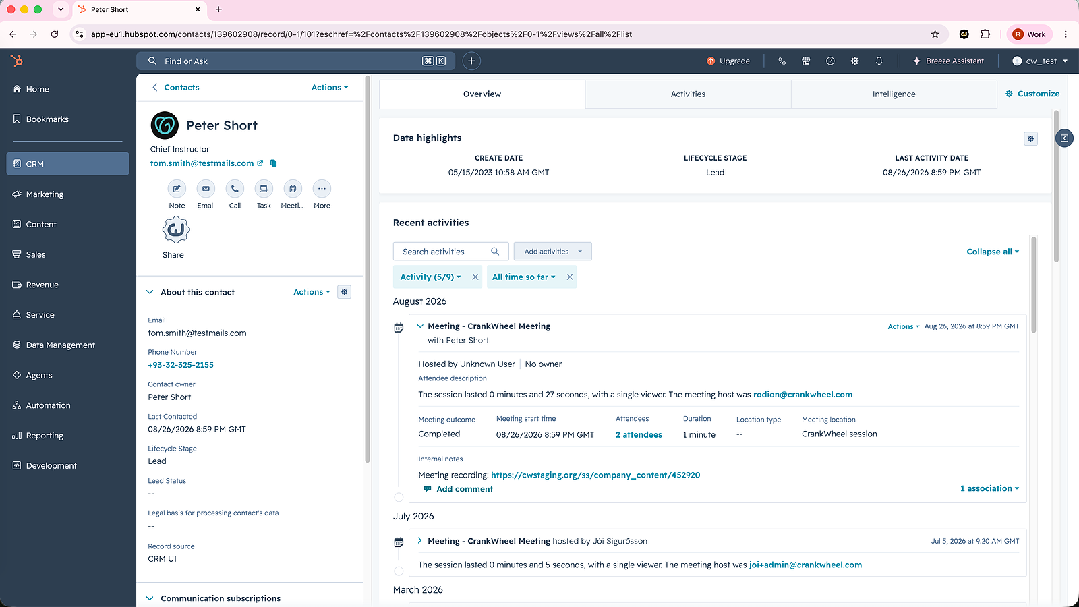
Task: Collapse the About this contact section
Action: [150, 292]
